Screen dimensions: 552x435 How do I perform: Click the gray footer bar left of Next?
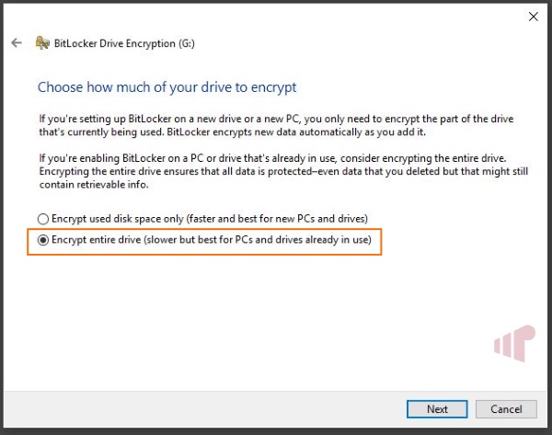tap(204, 409)
